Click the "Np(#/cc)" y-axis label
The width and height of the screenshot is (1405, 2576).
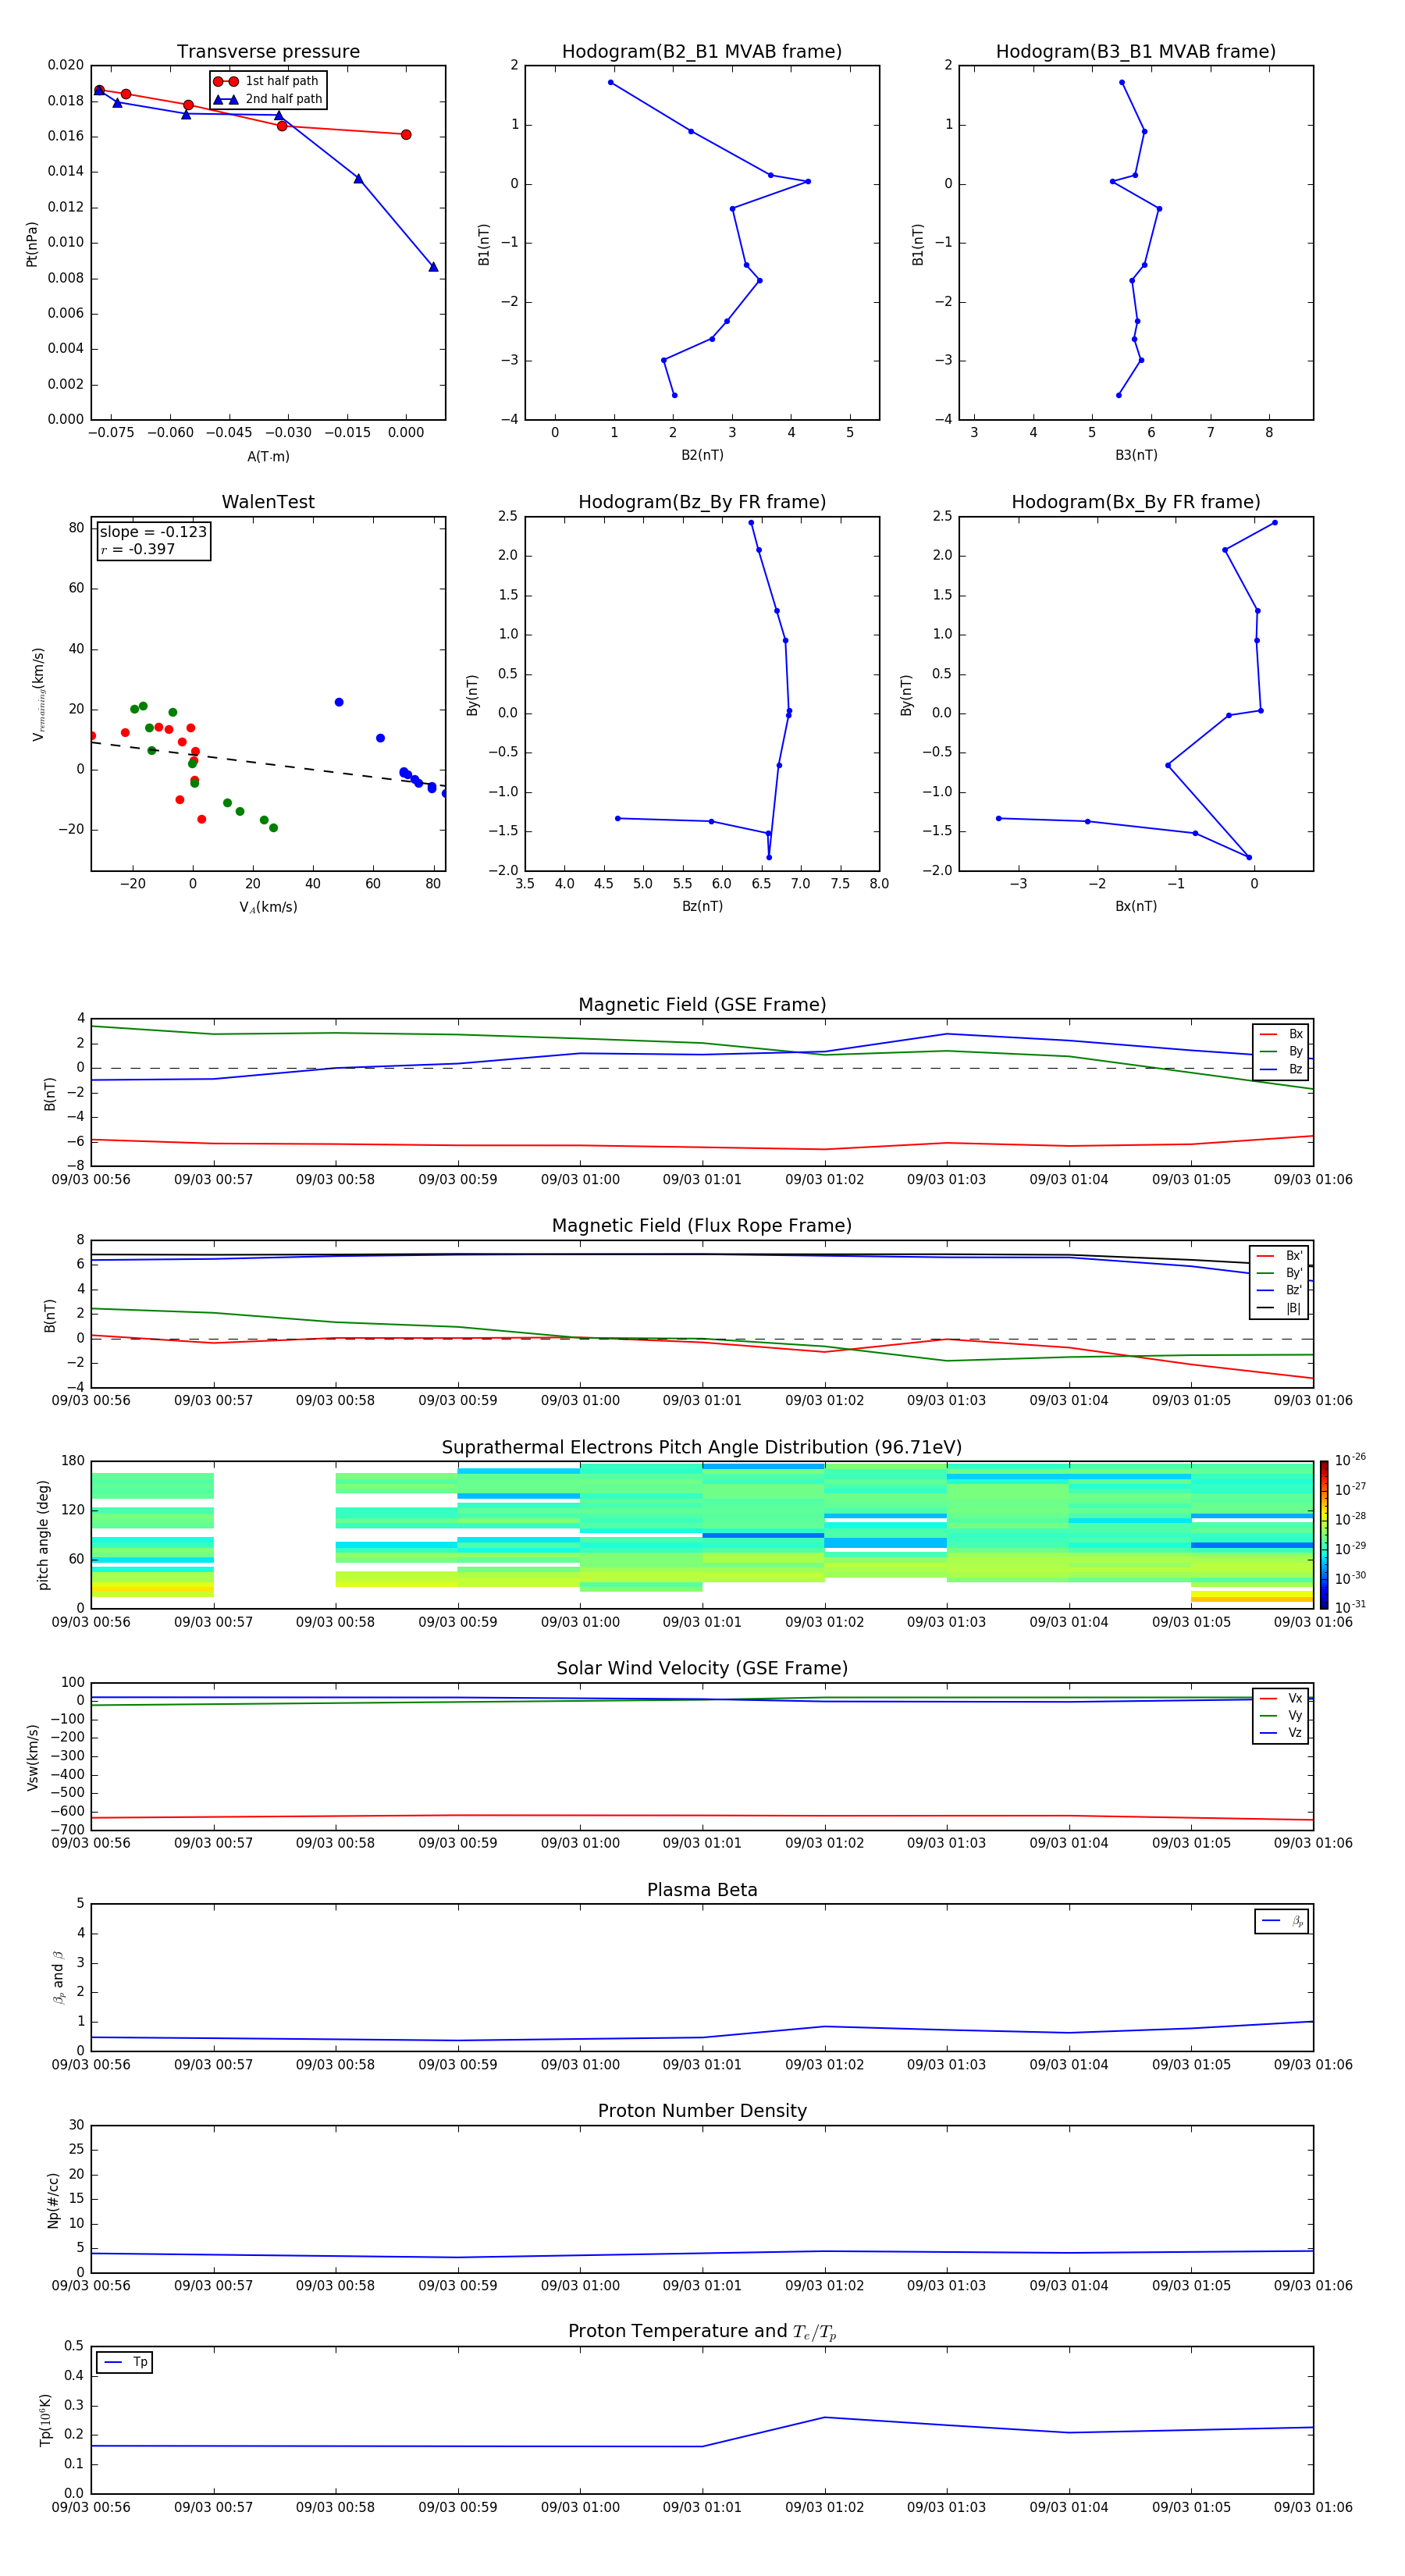(x=53, y=2200)
